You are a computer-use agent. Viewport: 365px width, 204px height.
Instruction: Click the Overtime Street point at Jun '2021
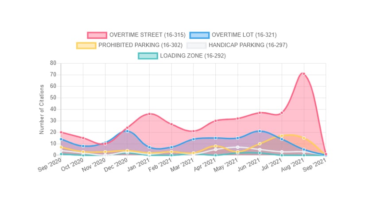260,113
